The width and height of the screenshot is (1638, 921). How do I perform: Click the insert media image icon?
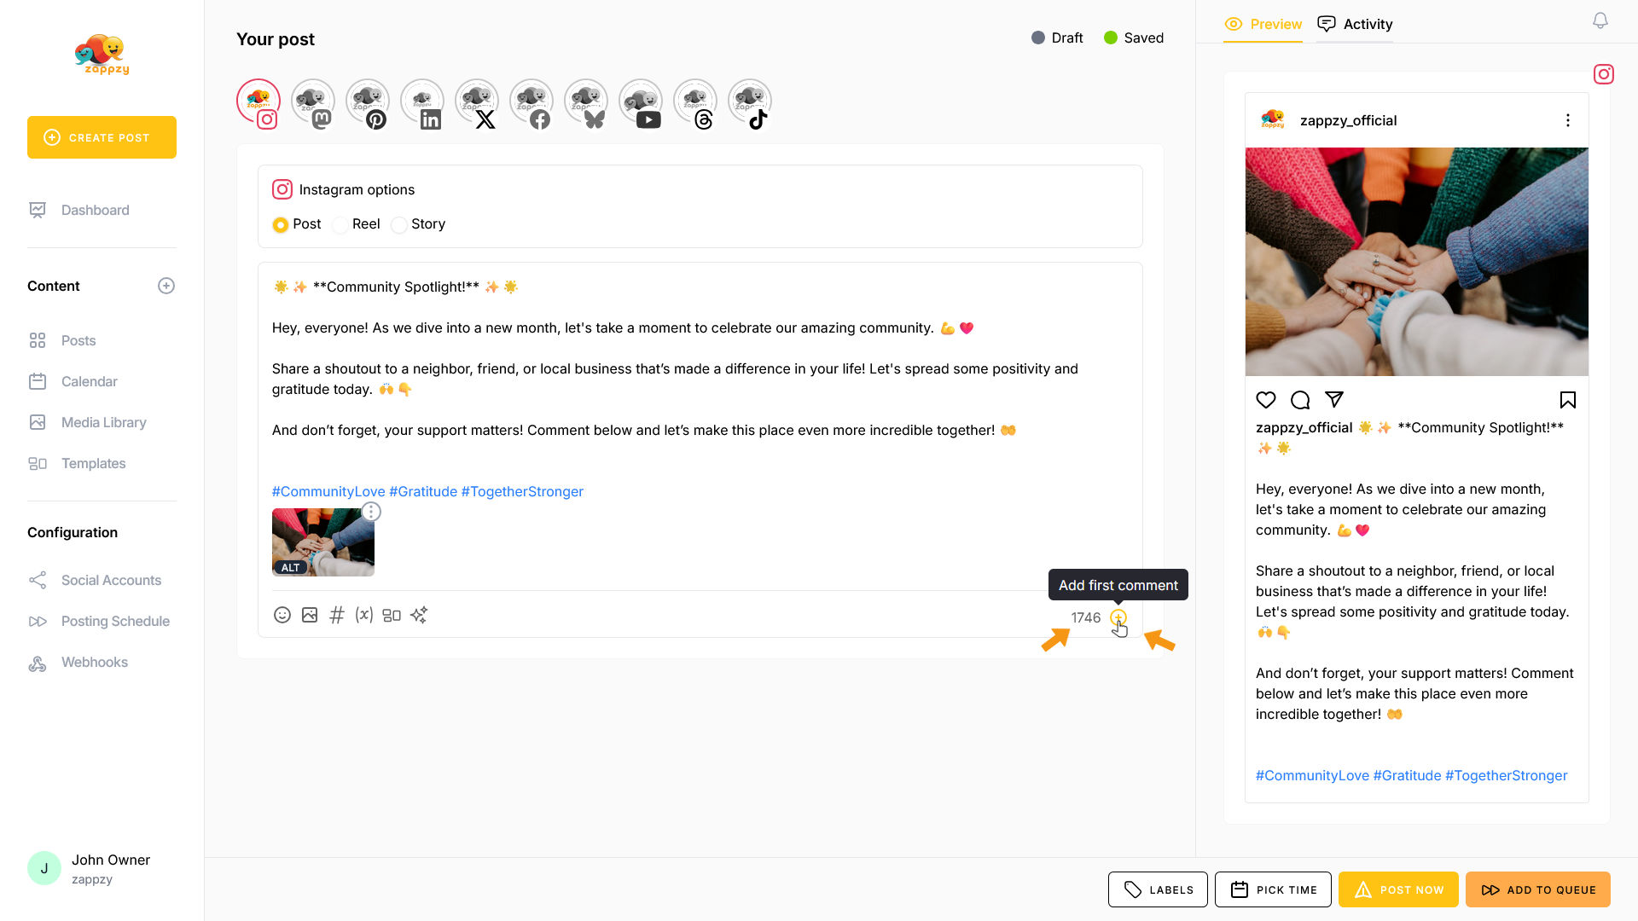click(310, 615)
